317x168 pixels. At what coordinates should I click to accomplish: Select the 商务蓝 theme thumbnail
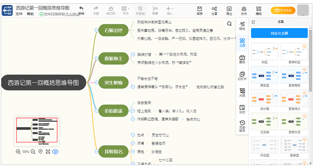tap(265, 76)
